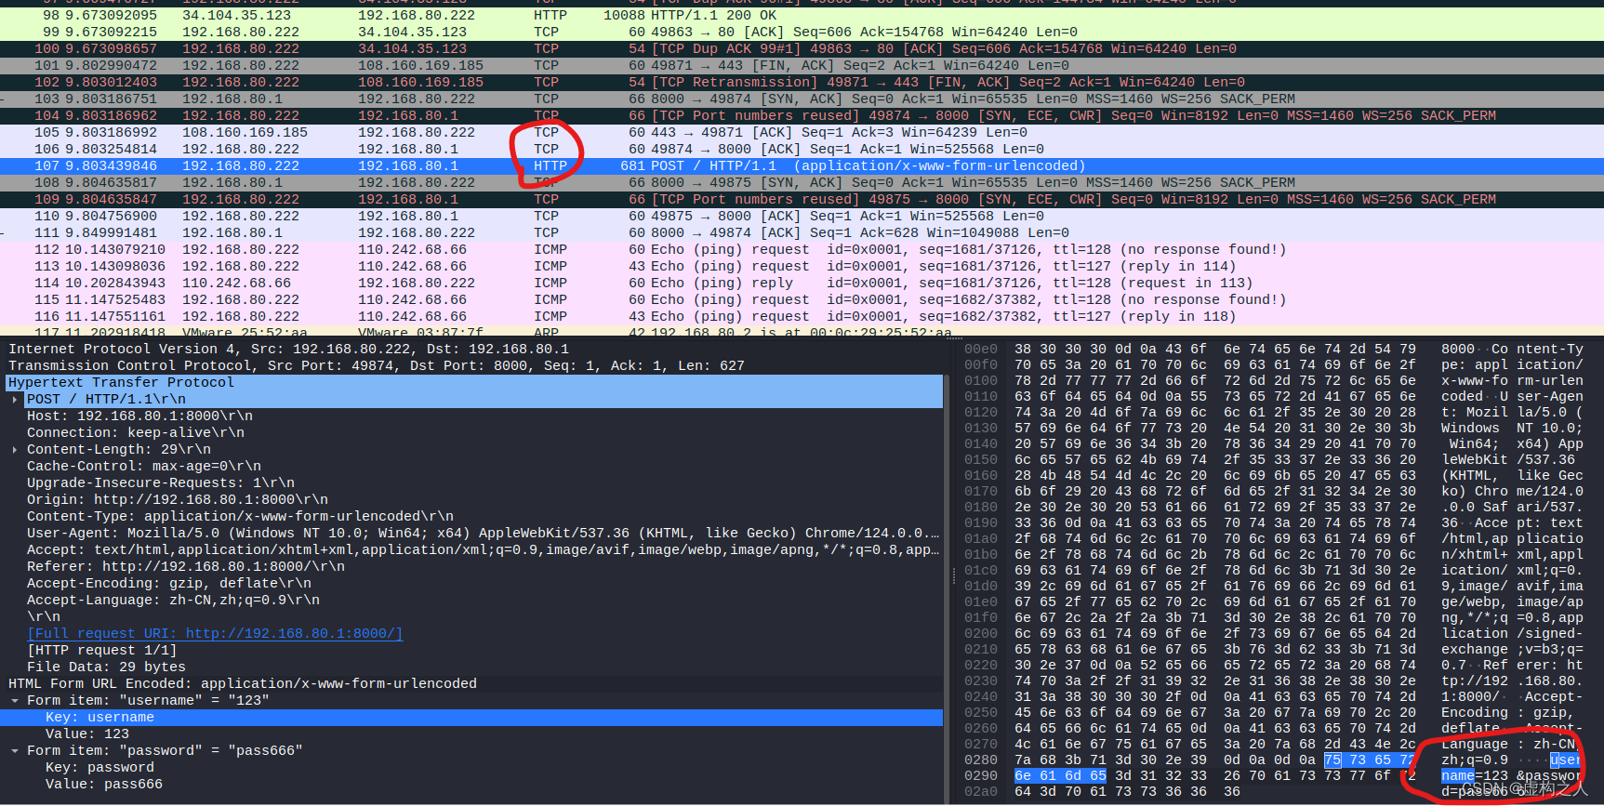
Task: Select the Key: username line
Action: (x=471, y=717)
